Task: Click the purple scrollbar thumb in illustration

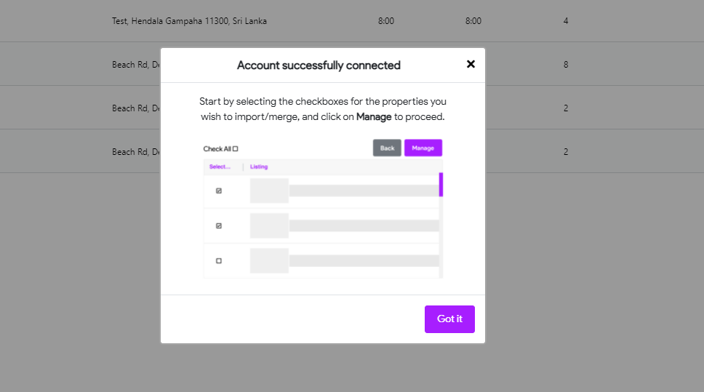Action: tap(441, 185)
